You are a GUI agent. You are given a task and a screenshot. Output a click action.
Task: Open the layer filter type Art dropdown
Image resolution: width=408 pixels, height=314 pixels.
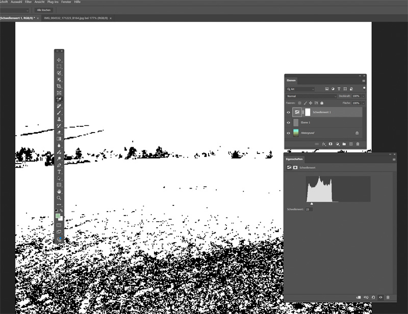(300, 89)
